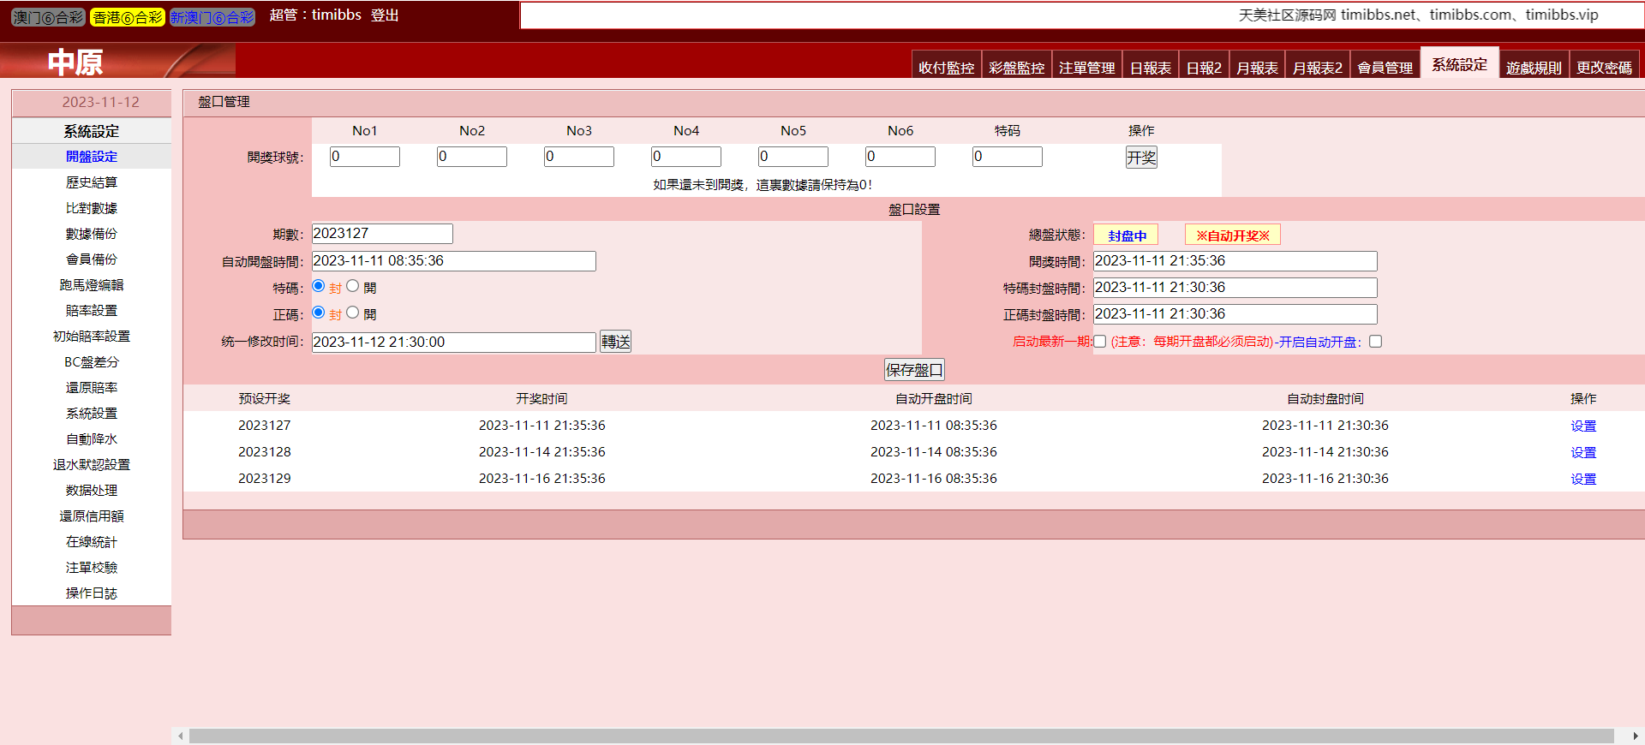Select 特碼 開 radio button
1645x745 pixels.
click(x=352, y=286)
